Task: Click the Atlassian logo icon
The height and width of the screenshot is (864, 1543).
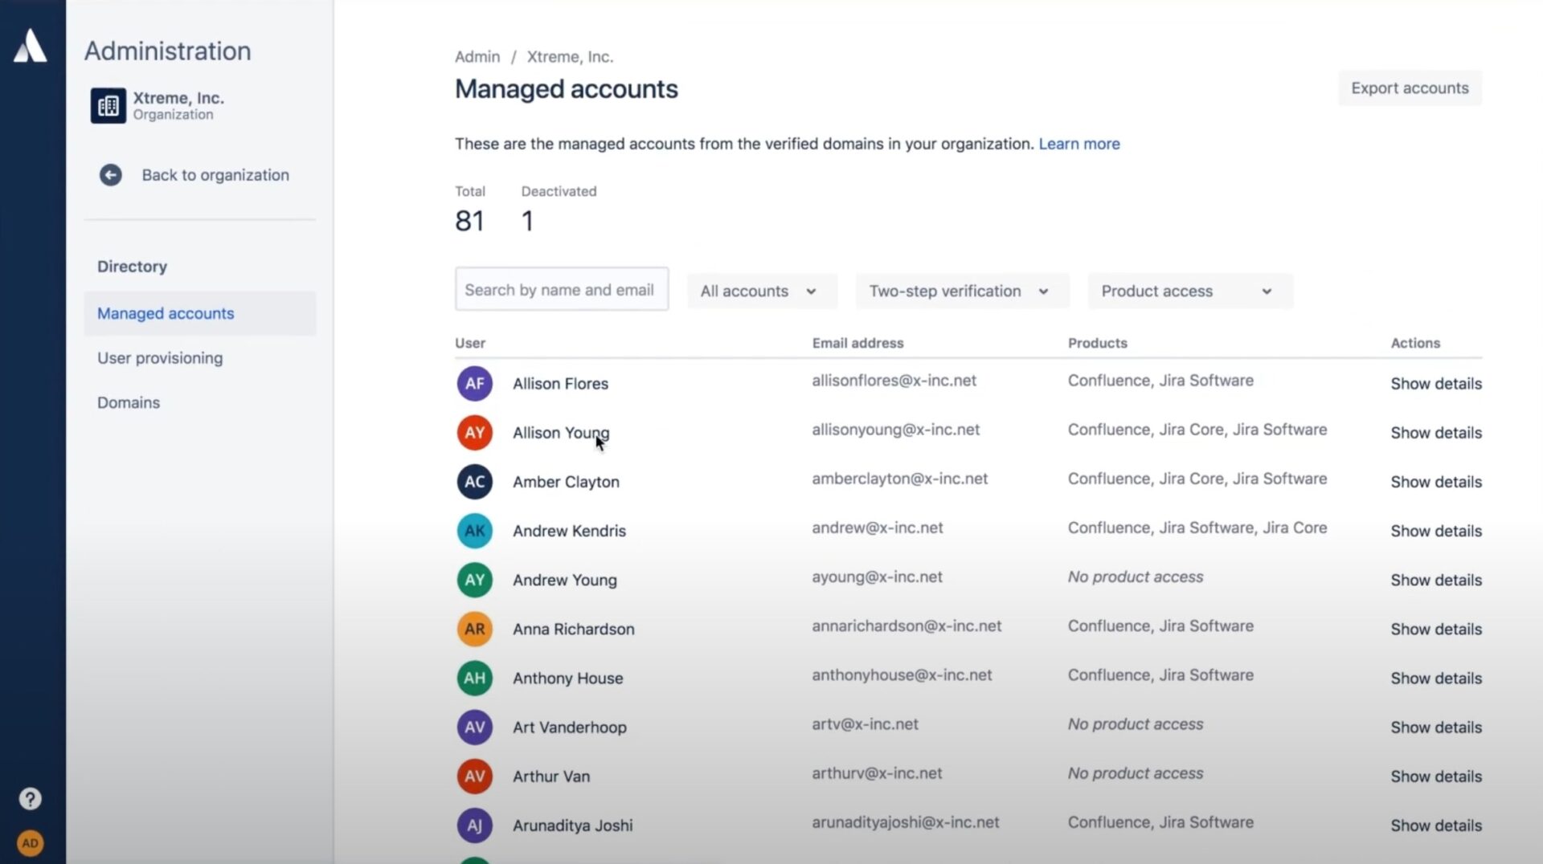Action: point(30,46)
